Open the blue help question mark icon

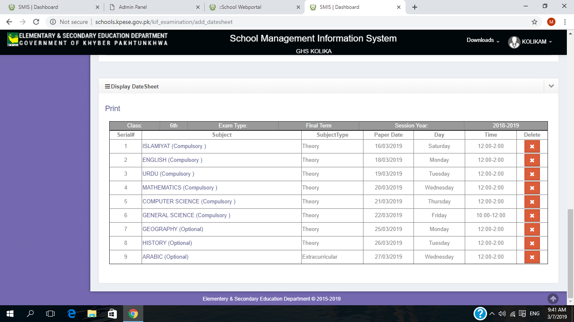[480, 314]
